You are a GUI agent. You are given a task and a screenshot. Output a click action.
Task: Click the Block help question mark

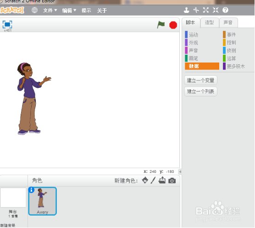point(225,10)
